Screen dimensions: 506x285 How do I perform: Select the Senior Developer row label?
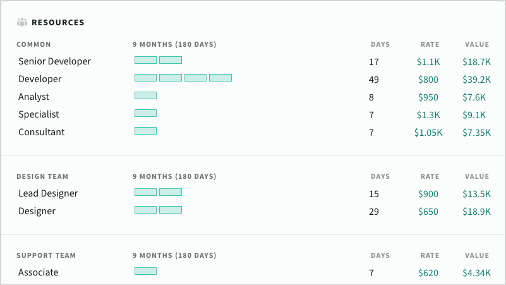(54, 61)
